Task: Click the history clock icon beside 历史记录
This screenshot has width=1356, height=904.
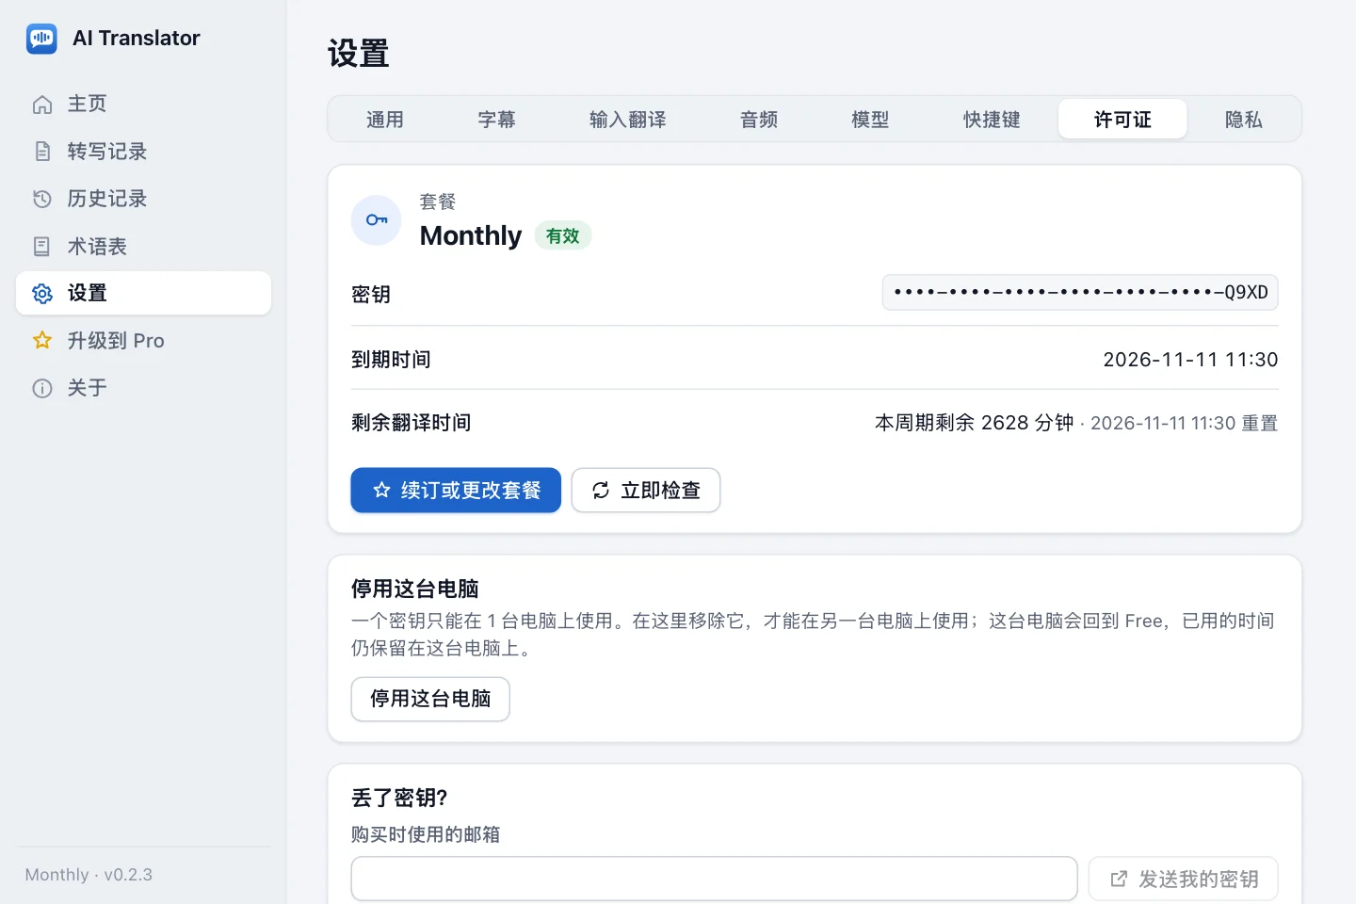Action: [x=42, y=199]
